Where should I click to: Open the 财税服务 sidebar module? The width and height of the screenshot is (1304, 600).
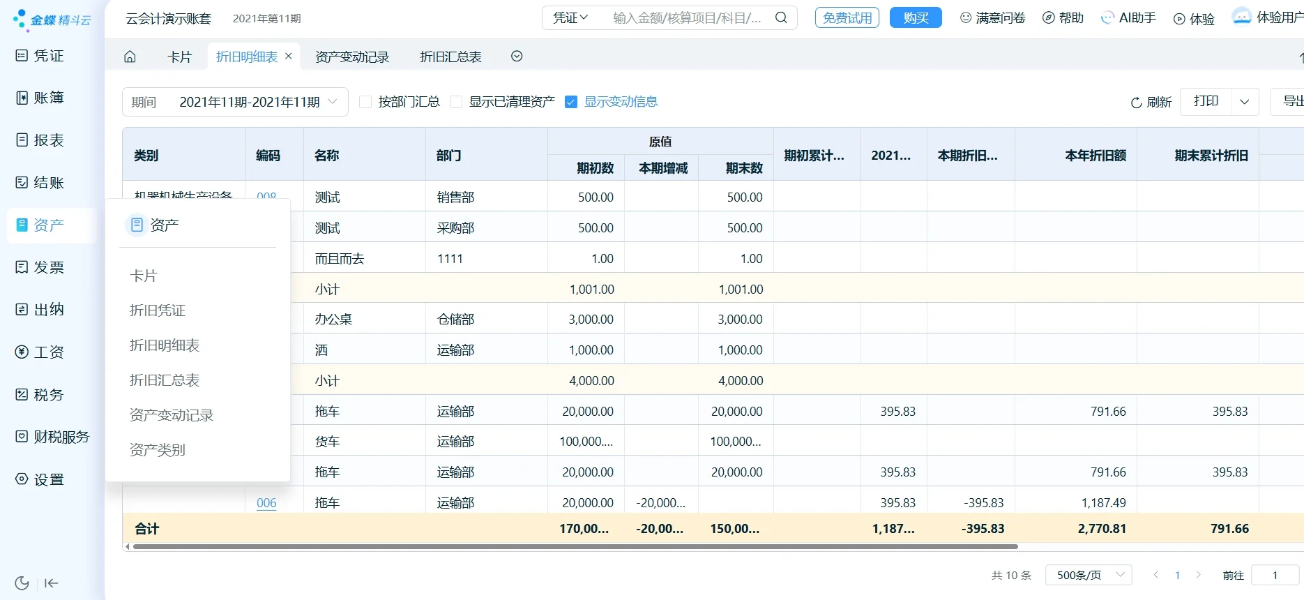pos(53,437)
